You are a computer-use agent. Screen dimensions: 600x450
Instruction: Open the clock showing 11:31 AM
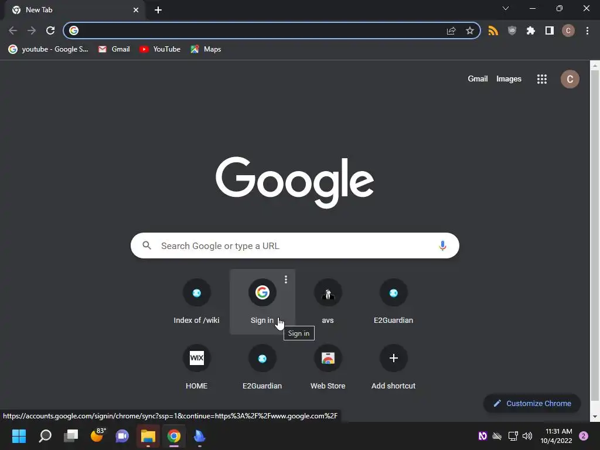(556, 436)
